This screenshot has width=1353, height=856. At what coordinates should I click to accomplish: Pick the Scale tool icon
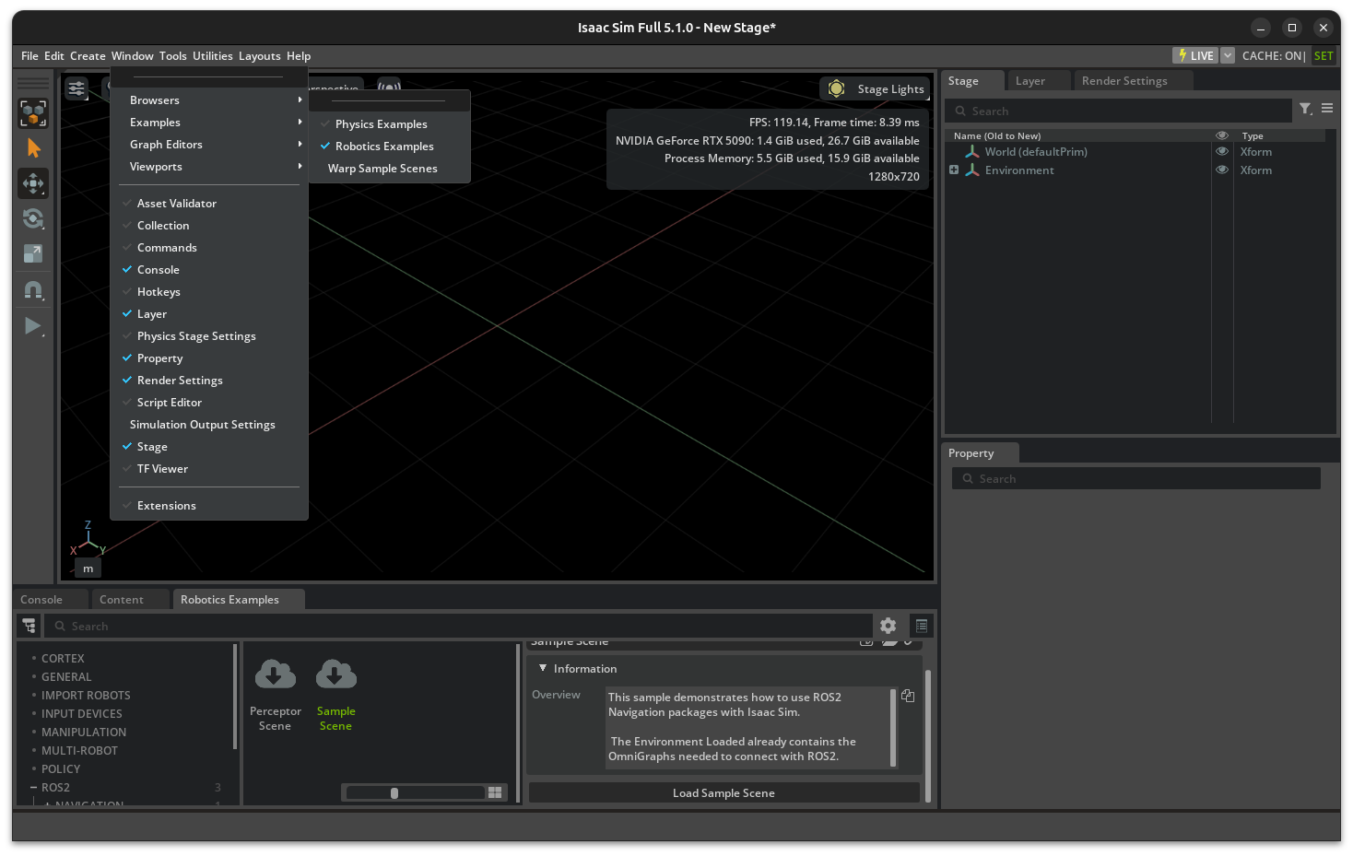pos(33,253)
